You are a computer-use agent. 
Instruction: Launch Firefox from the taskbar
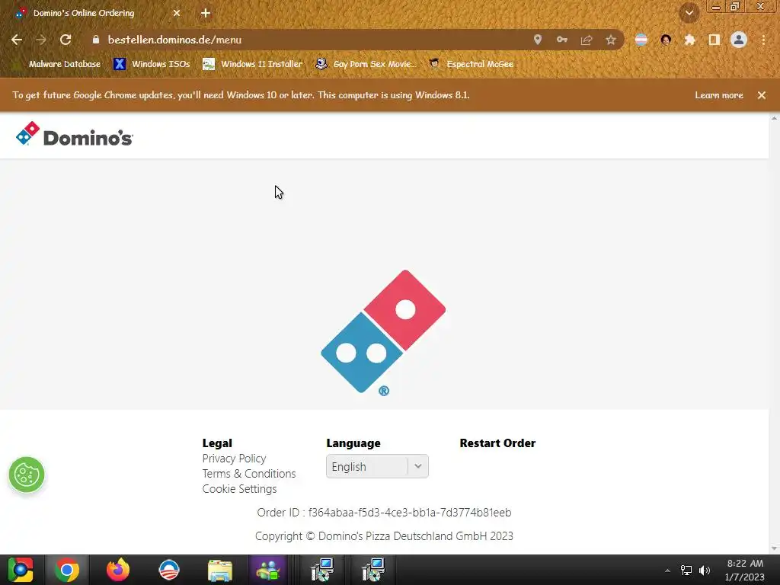click(x=118, y=570)
